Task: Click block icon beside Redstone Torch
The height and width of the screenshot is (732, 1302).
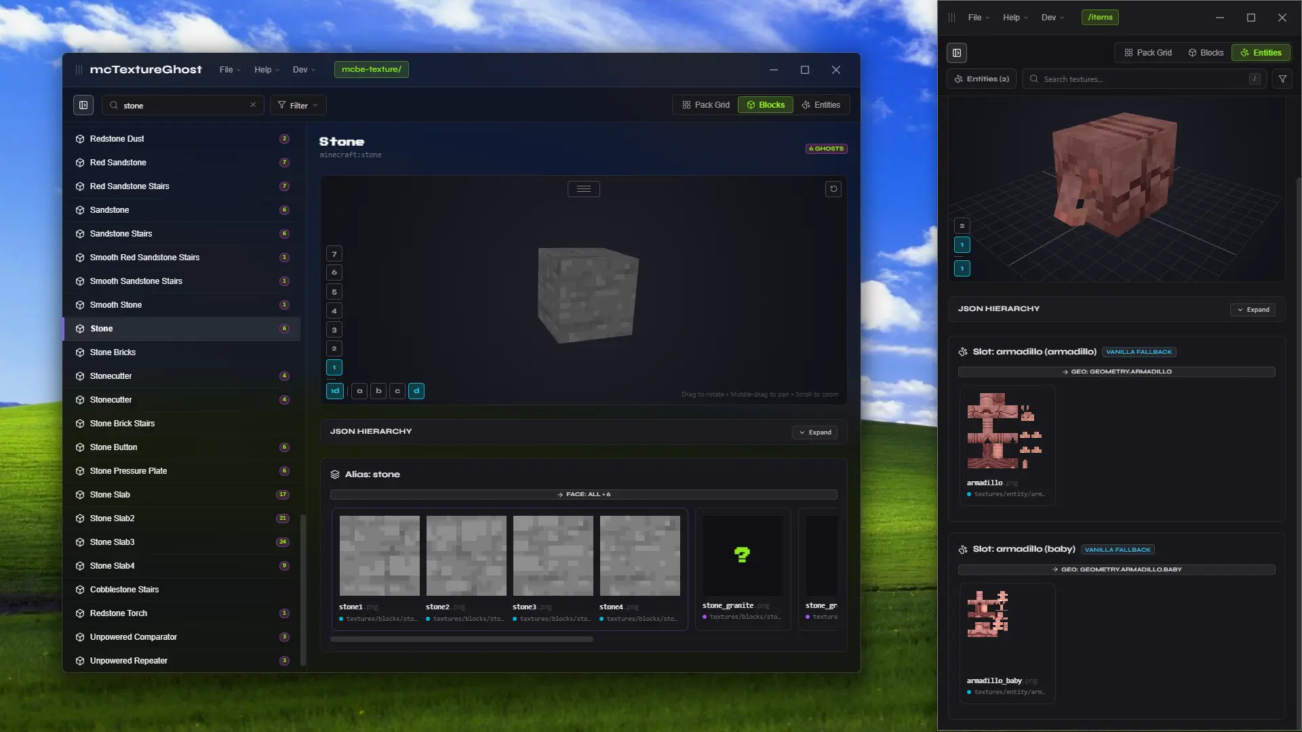Action: [80, 613]
